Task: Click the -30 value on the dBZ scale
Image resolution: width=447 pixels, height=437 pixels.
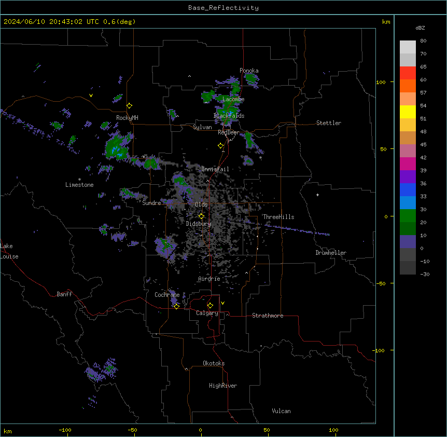Action: click(425, 274)
